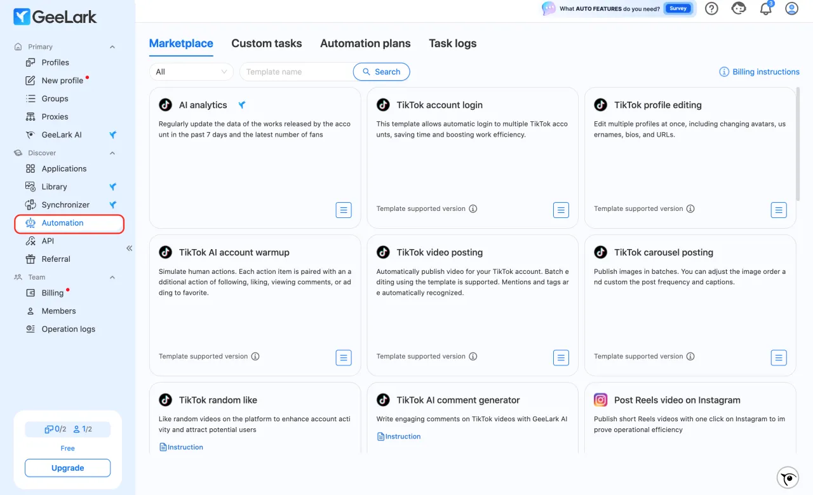Image resolution: width=813 pixels, height=495 pixels.
Task: Click the Survey button in banner
Action: (x=678, y=8)
